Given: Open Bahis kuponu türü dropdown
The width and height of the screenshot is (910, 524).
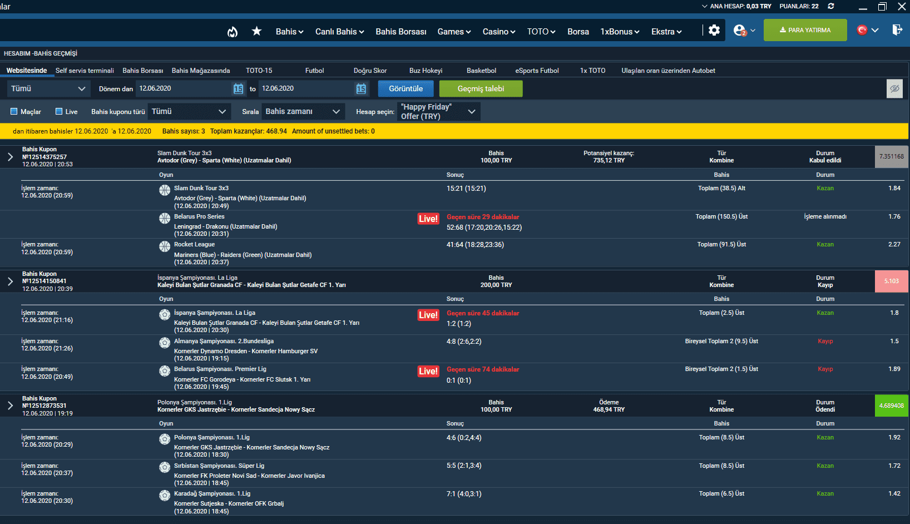Looking at the screenshot, I should click(189, 111).
